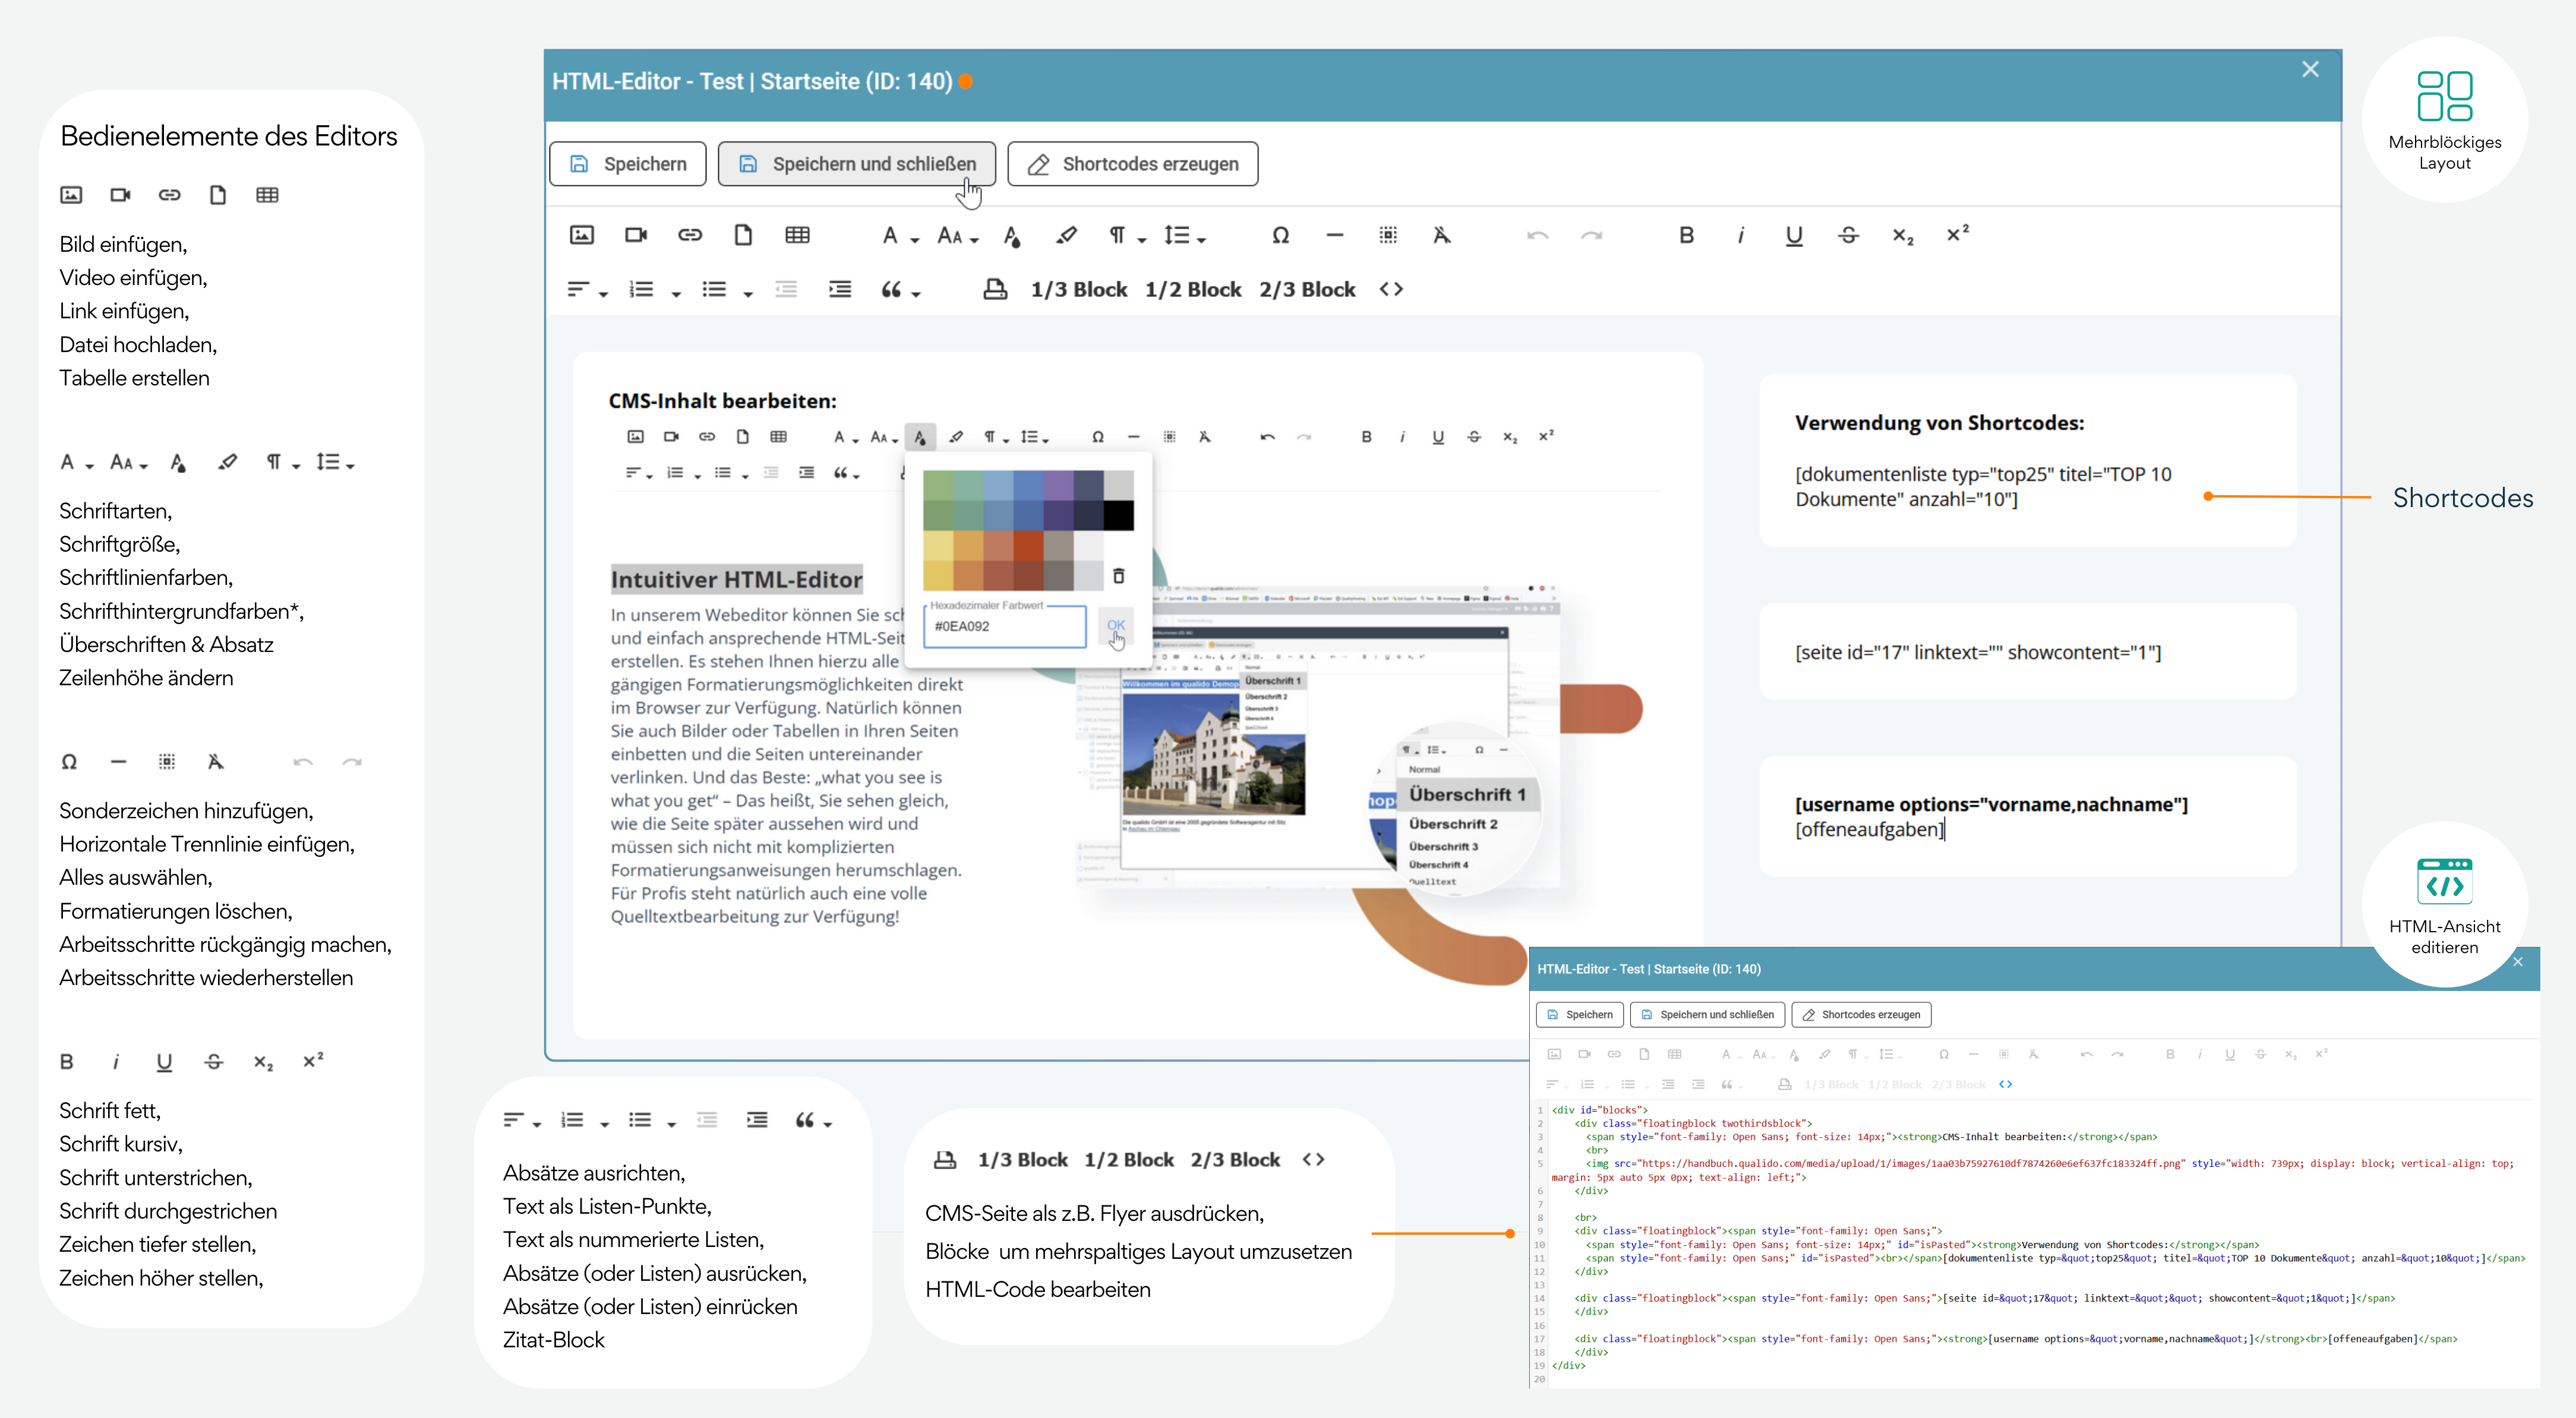Toggle subscript in main editor toolbar
Viewport: 2576px width, 1418px height.
[x=1903, y=236]
